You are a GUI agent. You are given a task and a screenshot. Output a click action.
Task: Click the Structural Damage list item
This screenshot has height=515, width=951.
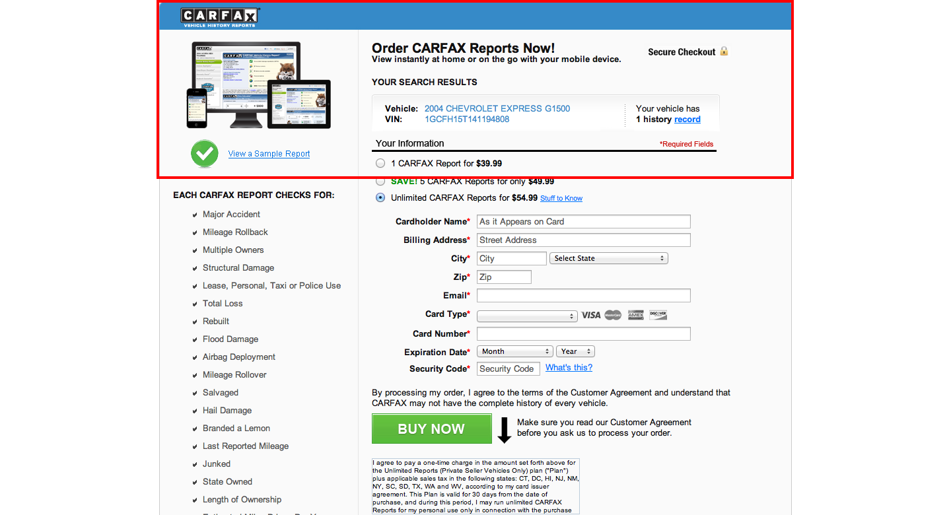coord(238,268)
